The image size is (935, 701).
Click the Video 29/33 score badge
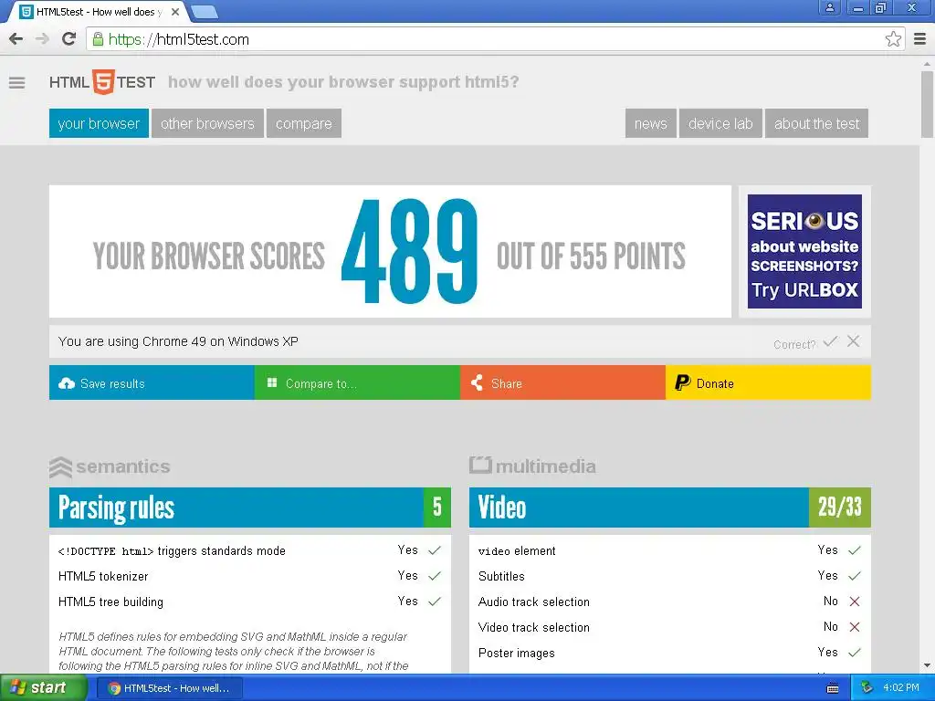(x=840, y=507)
